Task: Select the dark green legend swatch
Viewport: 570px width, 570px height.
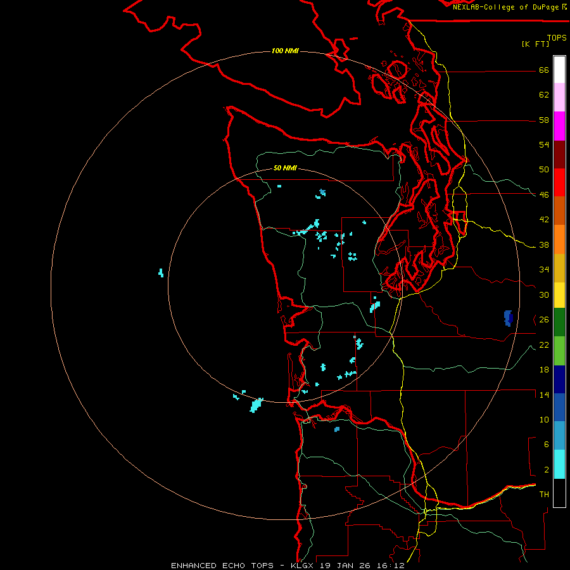Action: [x=559, y=322]
